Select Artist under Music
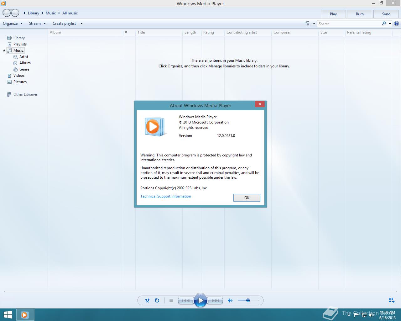The image size is (401, 321). 24,57
